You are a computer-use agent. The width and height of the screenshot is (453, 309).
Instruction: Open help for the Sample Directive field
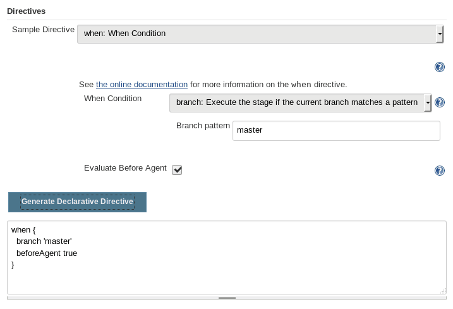click(x=440, y=68)
